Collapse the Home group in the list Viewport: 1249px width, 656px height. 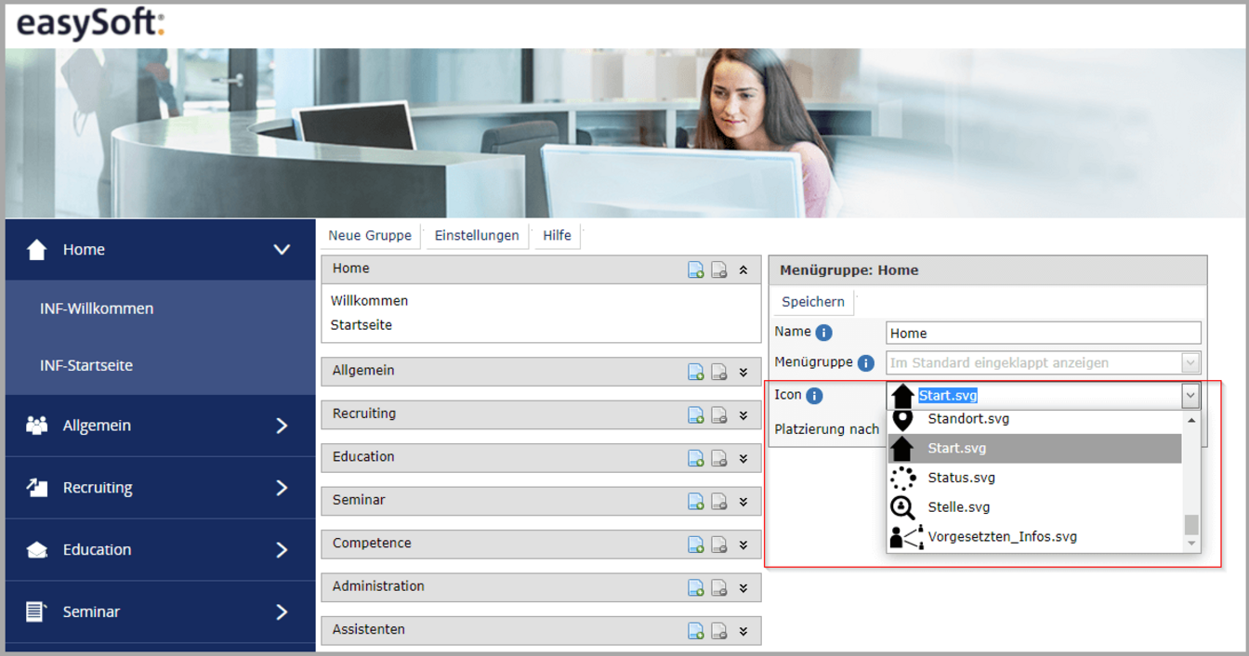[x=743, y=270]
